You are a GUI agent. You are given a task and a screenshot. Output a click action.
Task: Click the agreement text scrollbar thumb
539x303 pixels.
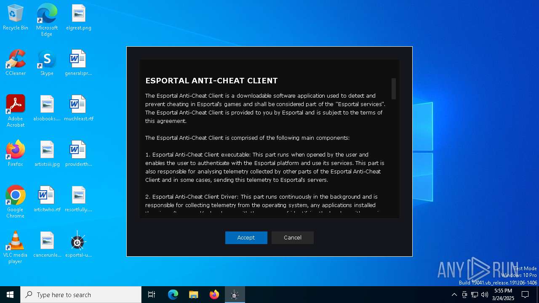tap(394, 89)
